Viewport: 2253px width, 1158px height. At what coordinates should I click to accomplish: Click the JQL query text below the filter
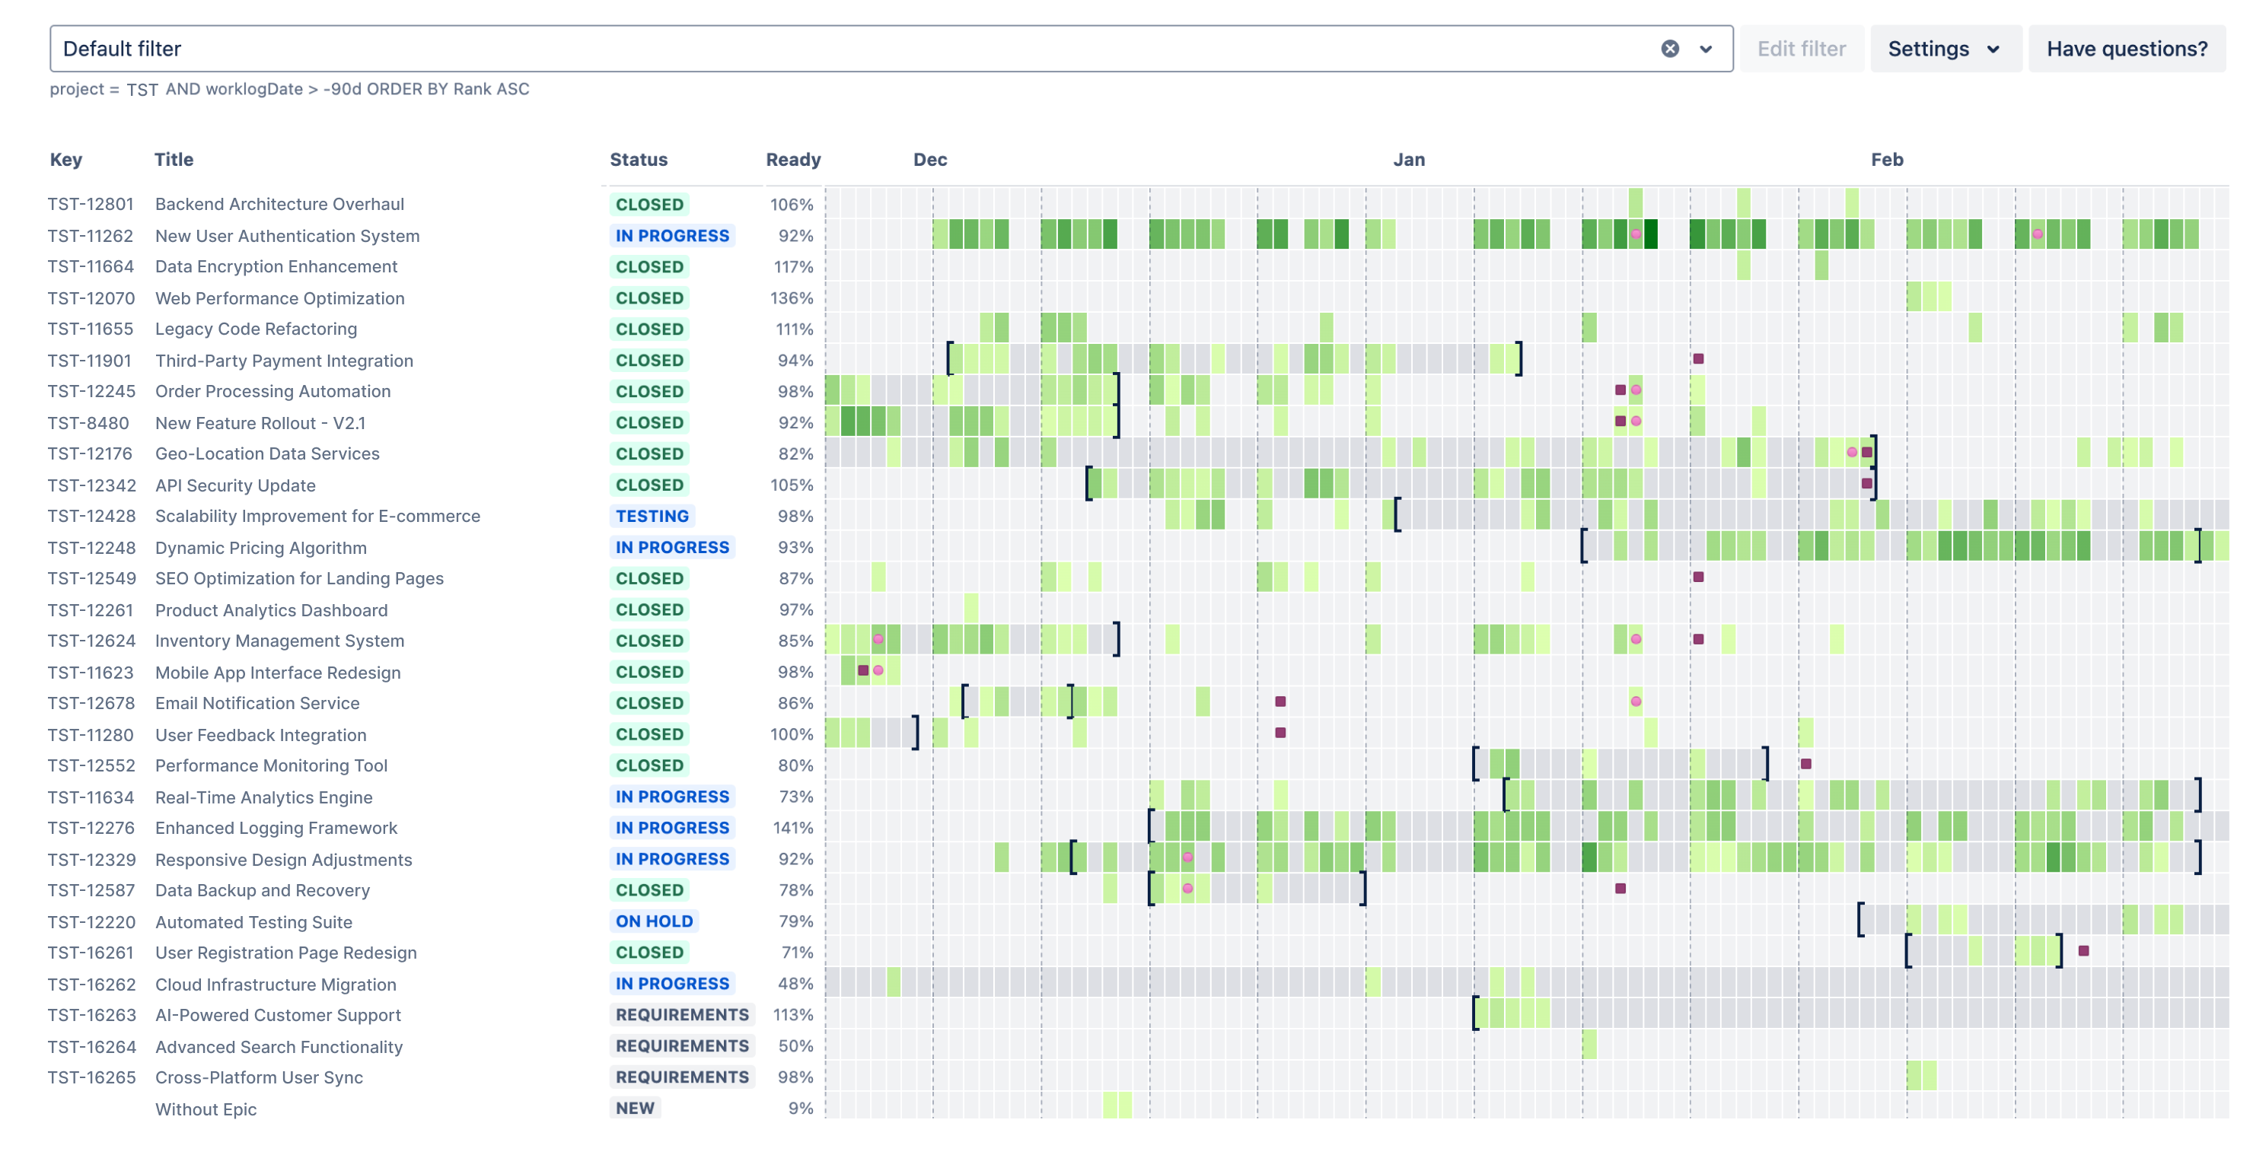(288, 88)
